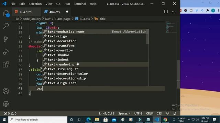Open the Source Control view

[6, 39]
